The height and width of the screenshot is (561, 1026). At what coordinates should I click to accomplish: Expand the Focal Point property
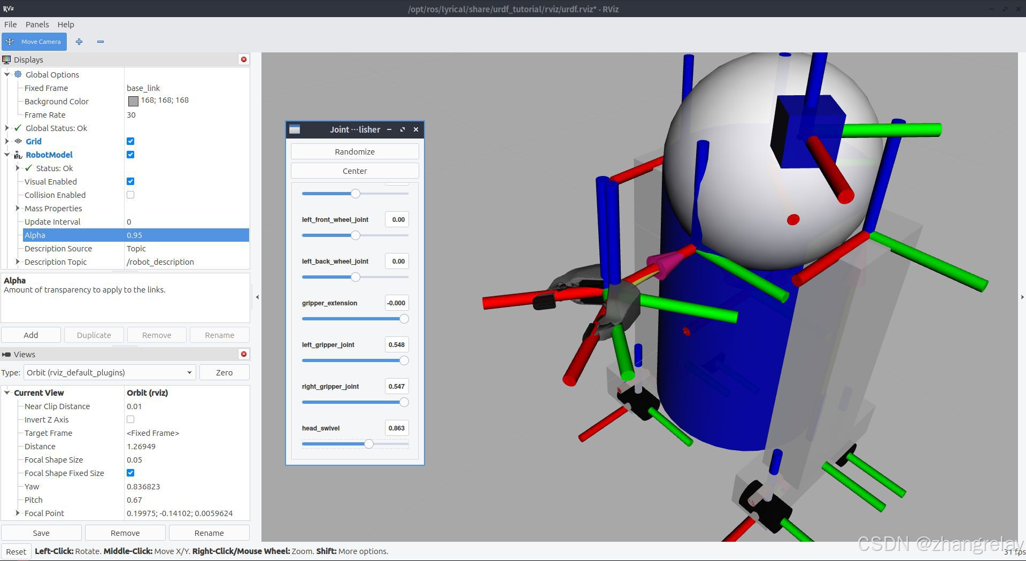click(x=18, y=513)
